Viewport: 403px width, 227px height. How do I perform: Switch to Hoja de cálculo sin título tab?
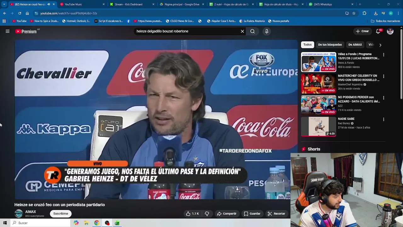point(281,4)
